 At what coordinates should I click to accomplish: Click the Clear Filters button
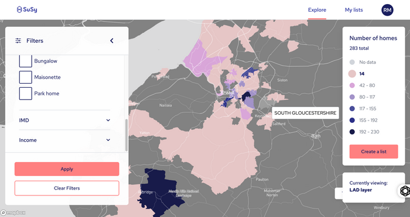67,188
